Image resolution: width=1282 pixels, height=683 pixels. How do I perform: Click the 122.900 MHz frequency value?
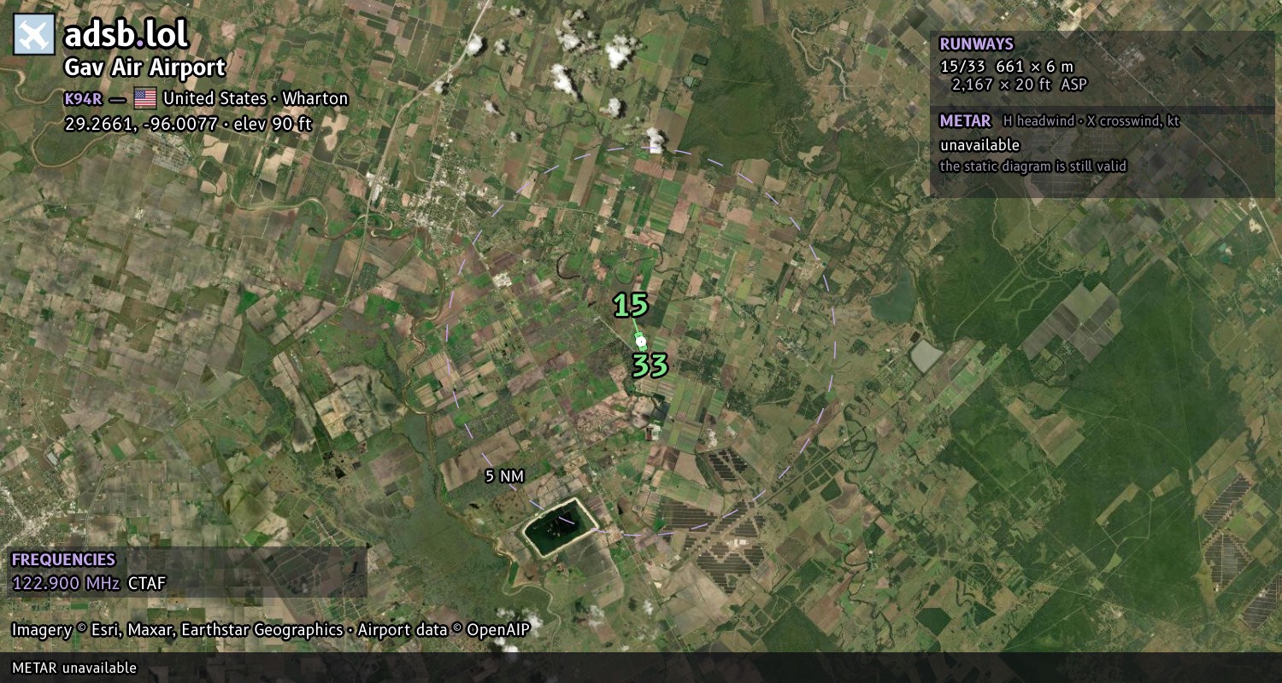tap(66, 584)
